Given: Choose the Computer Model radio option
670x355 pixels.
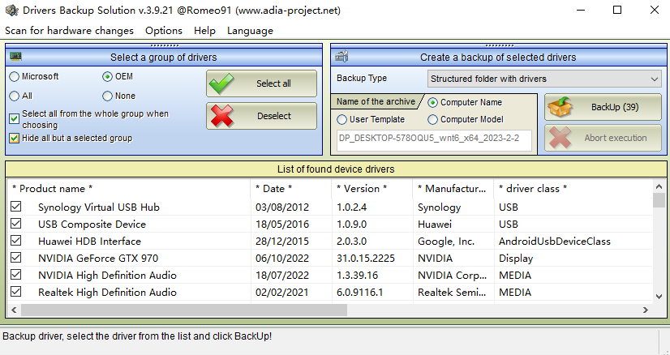Looking at the screenshot, I should click(433, 119).
